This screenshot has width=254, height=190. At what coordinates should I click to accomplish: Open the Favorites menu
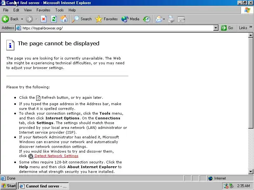(43, 10)
